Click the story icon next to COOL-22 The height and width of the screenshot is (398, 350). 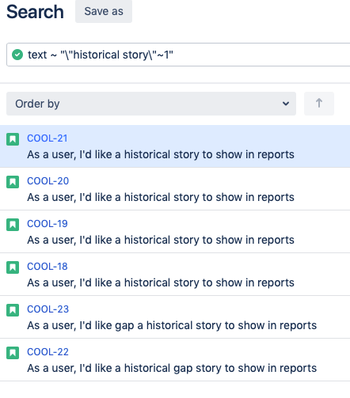click(x=13, y=353)
